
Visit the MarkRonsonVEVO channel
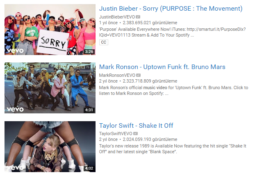coord(117,75)
